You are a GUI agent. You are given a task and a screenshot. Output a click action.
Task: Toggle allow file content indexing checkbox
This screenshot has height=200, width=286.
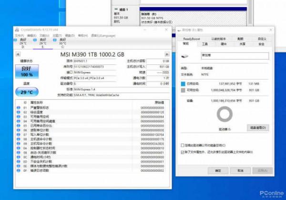(183, 152)
